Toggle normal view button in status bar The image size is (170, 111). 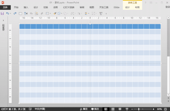click(106, 109)
